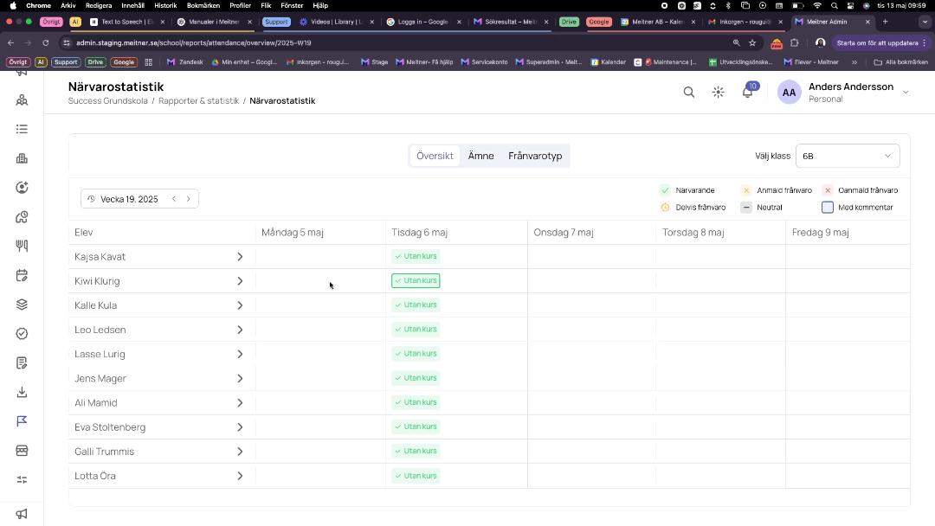Open the fork and knife meals icon
This screenshot has width=935, height=526.
point(22,246)
